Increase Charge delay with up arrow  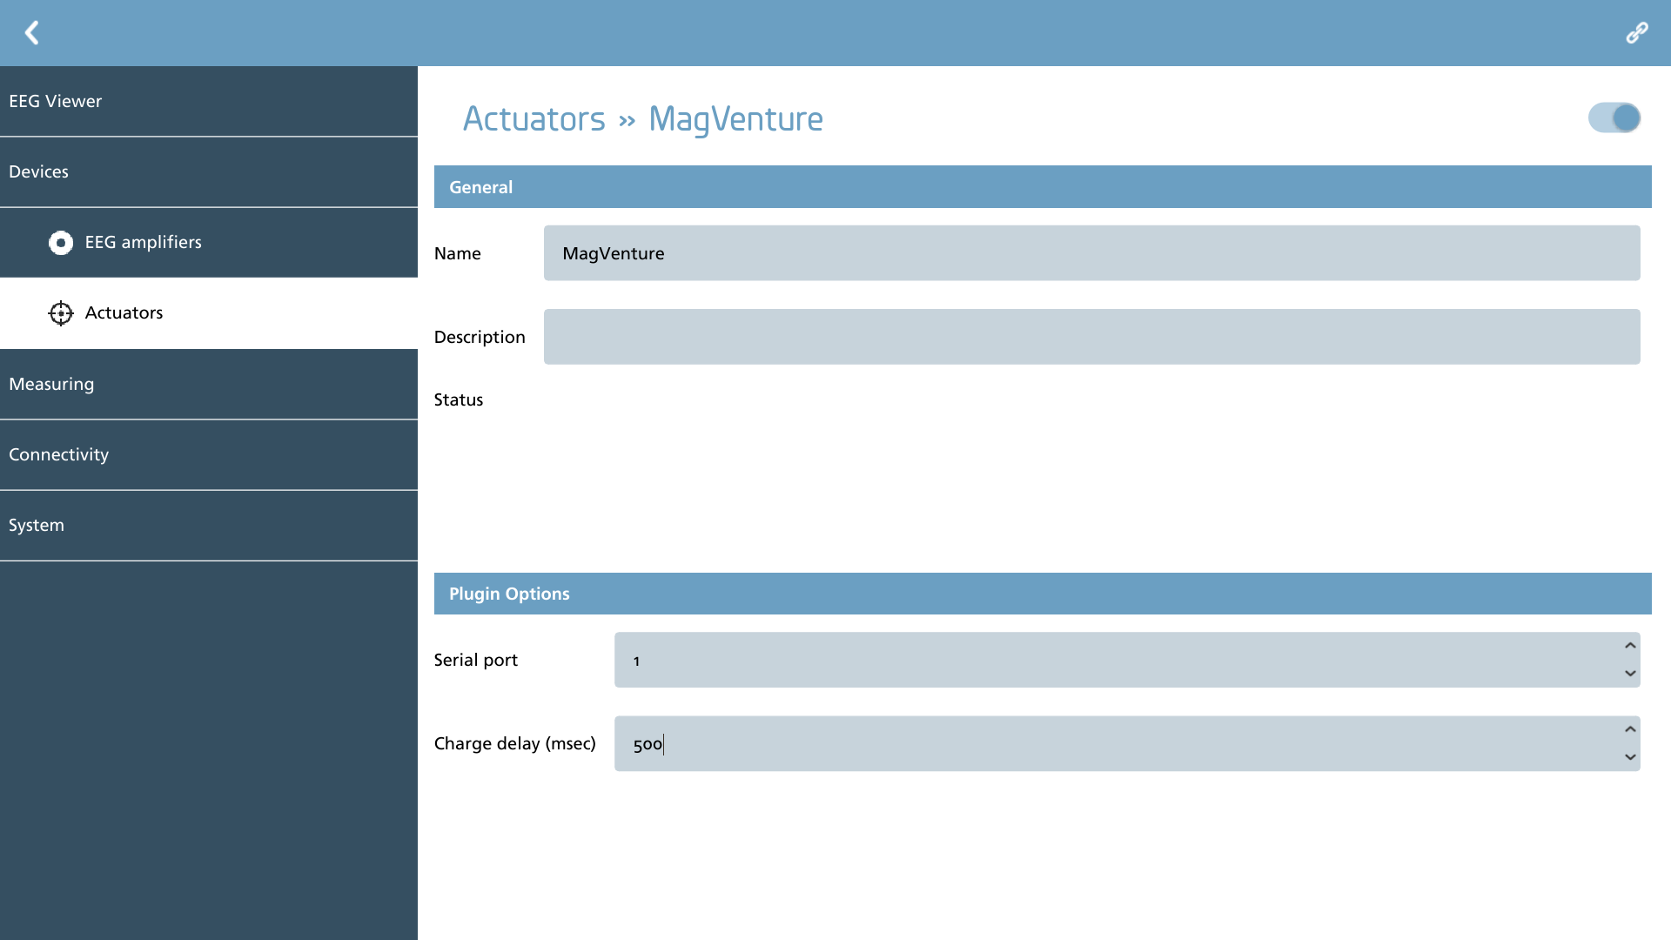[1630, 729]
